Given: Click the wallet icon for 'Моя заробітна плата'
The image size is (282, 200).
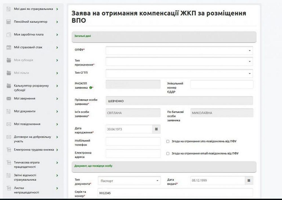Looking at the screenshot, I should 8,35.
